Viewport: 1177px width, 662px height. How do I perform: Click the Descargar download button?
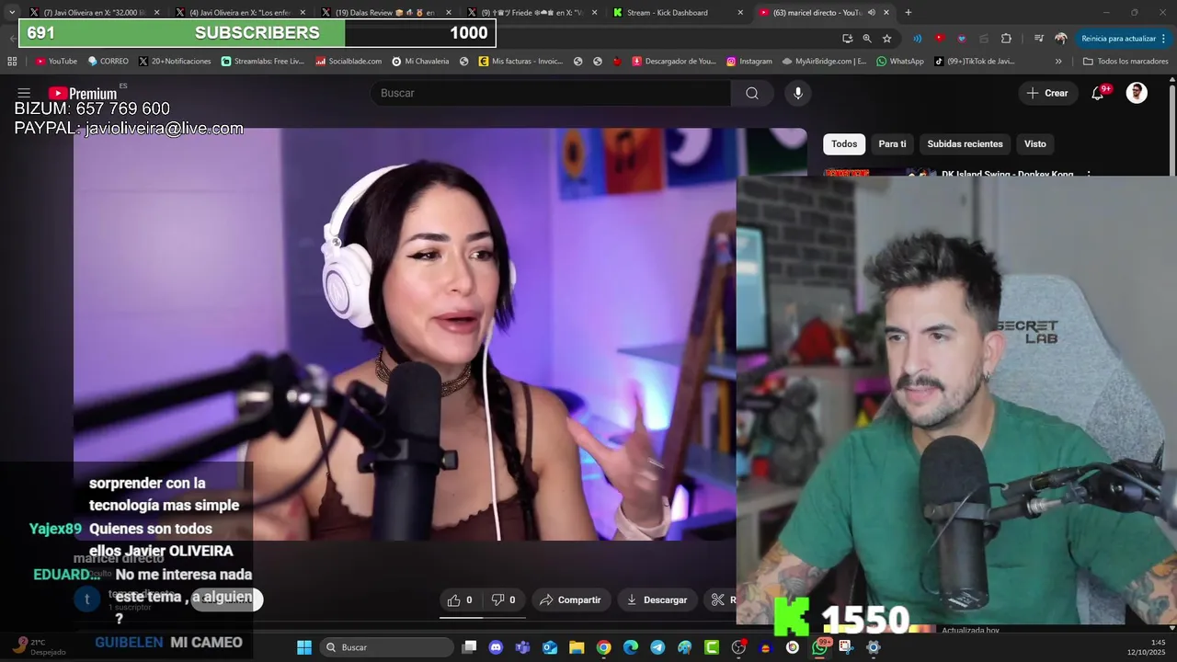click(x=657, y=599)
